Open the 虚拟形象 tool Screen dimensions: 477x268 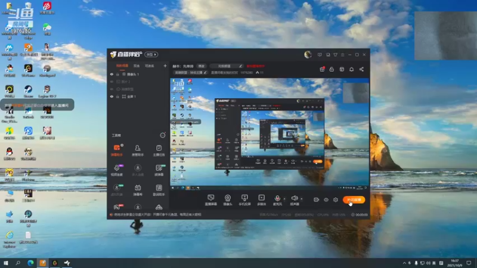pos(117,190)
